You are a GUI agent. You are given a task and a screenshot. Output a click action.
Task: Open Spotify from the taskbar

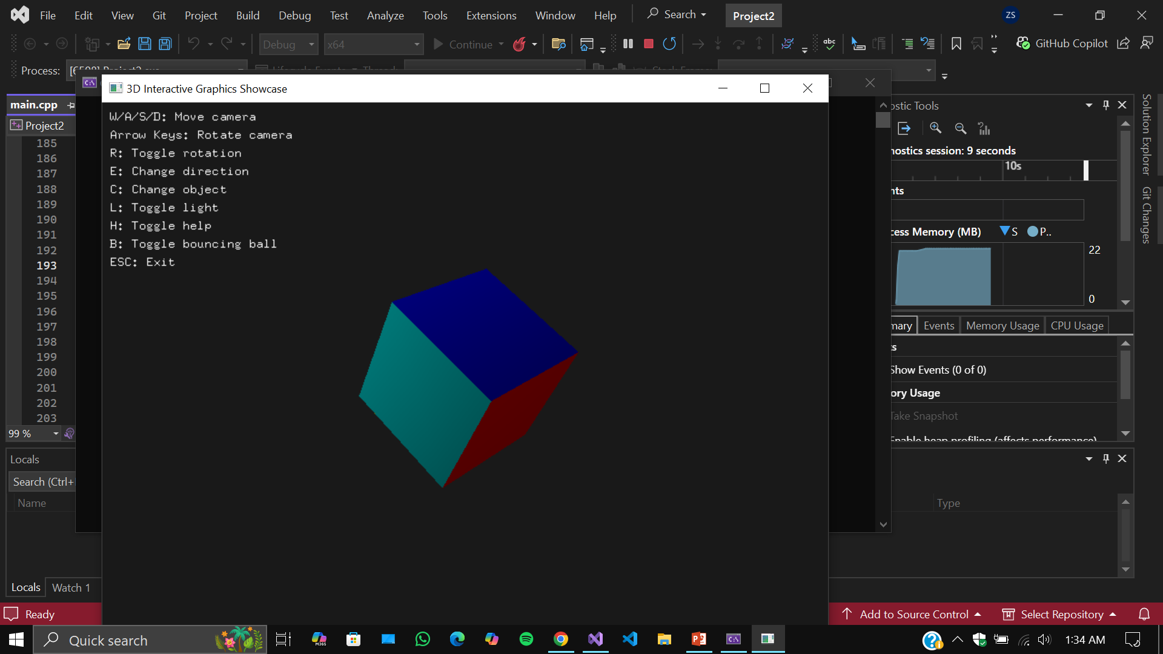tap(526, 639)
